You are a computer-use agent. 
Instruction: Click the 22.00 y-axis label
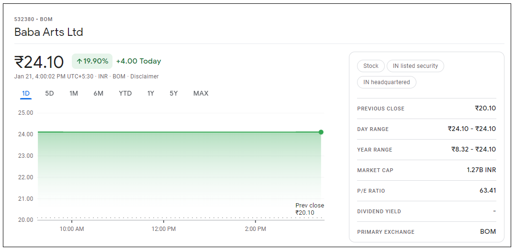point(26,177)
